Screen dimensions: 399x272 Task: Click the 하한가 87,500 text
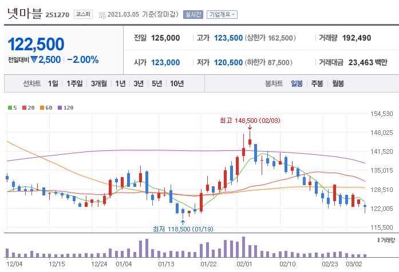(268, 62)
